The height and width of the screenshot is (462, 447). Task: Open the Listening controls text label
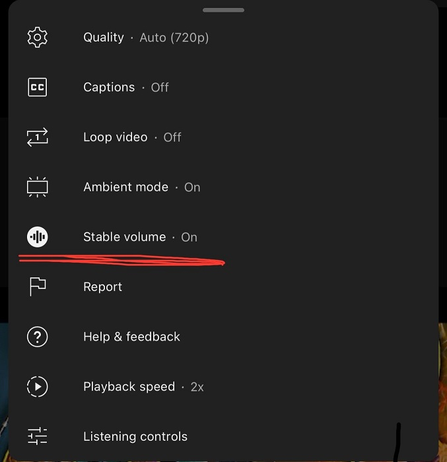tap(135, 436)
